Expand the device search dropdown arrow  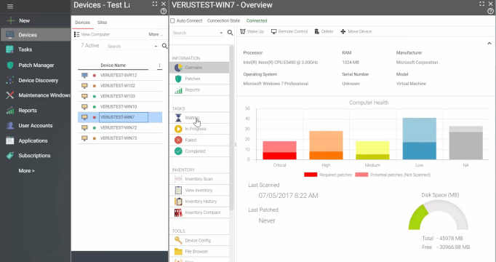tap(156, 46)
